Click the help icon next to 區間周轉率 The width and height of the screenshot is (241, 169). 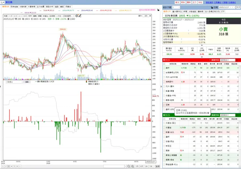tap(181, 42)
